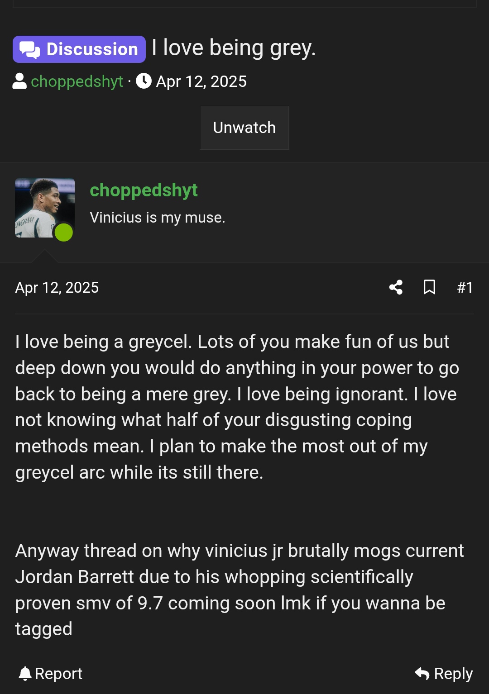
Task: Click the post timestamp above message body
Action: pos(57,288)
